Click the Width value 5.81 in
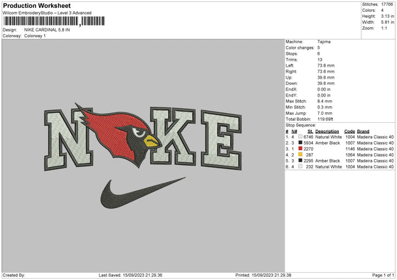 [x=387, y=22]
